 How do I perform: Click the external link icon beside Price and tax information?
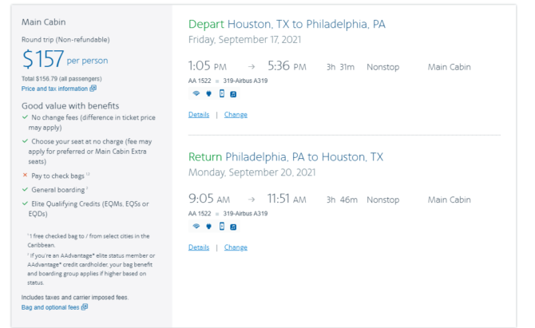[93, 89]
